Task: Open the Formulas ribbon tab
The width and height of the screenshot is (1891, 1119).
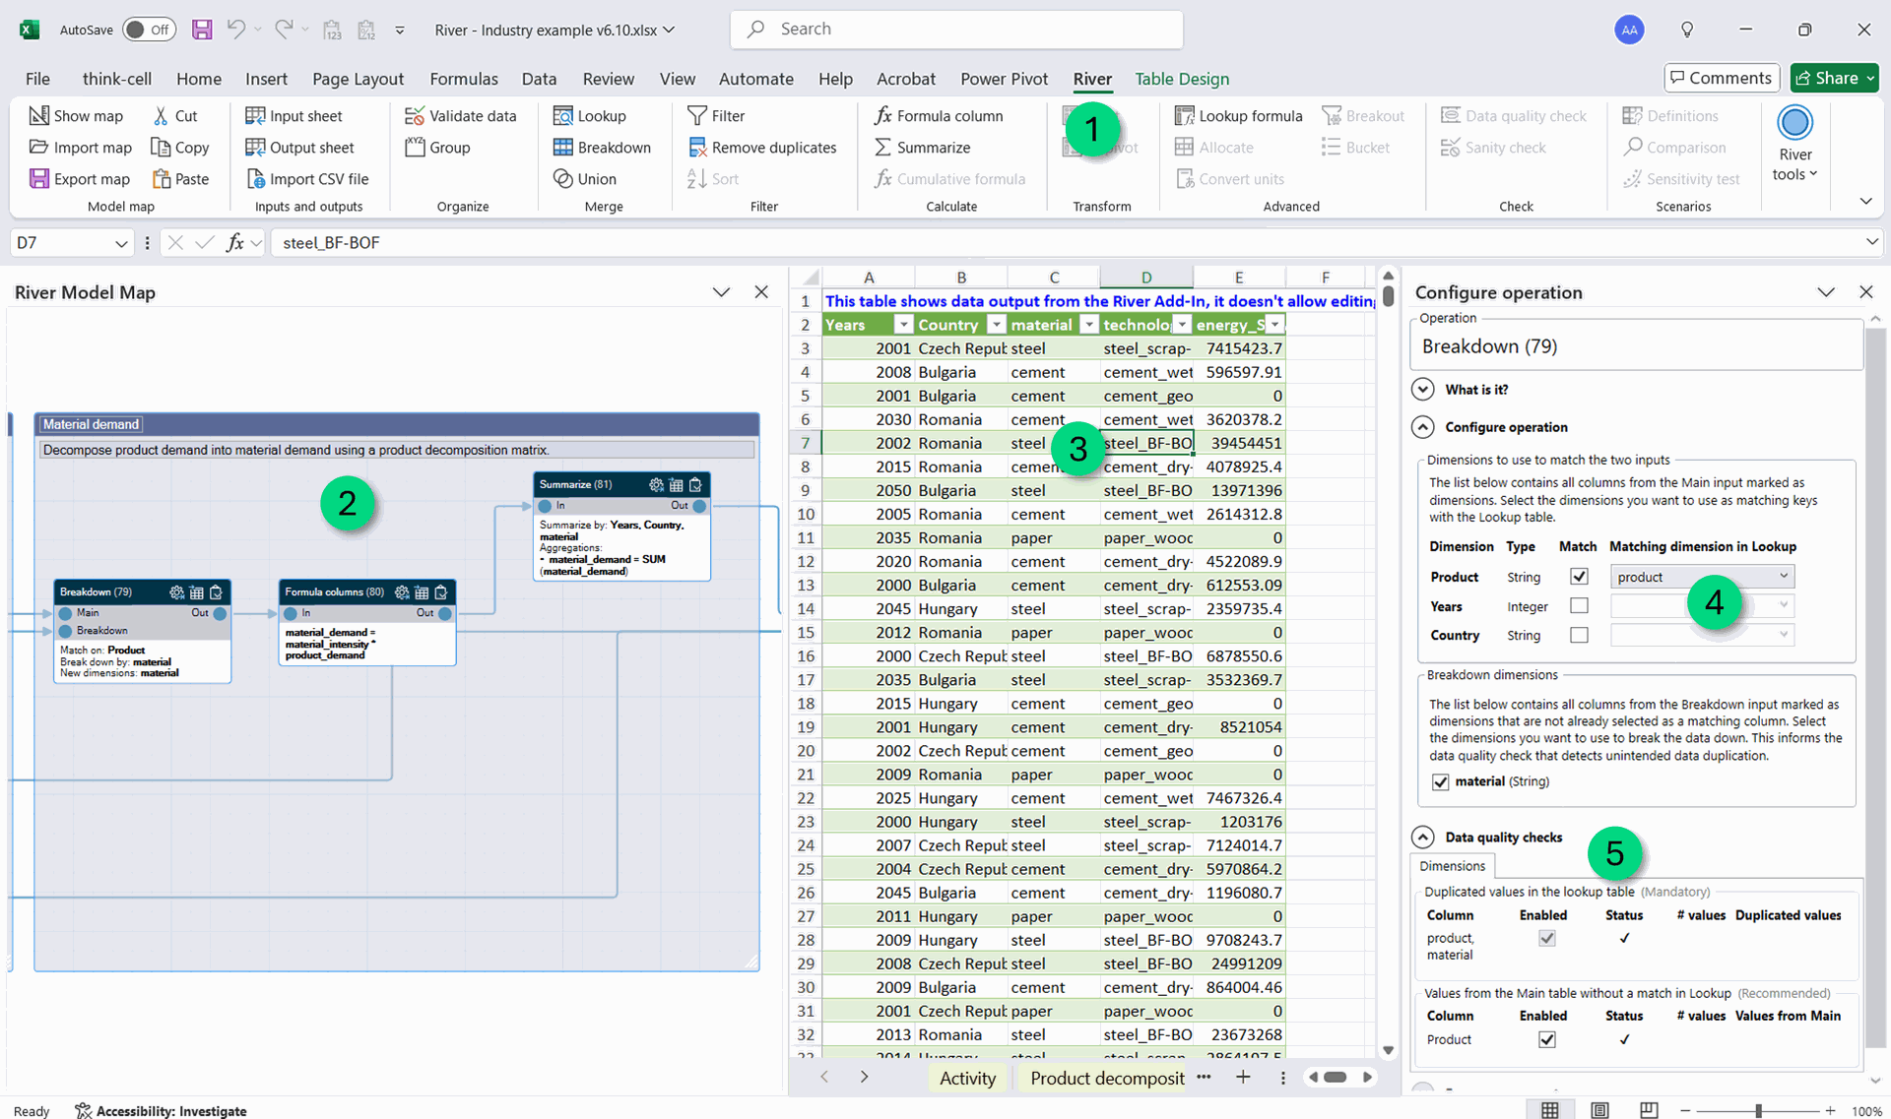Action: point(464,79)
